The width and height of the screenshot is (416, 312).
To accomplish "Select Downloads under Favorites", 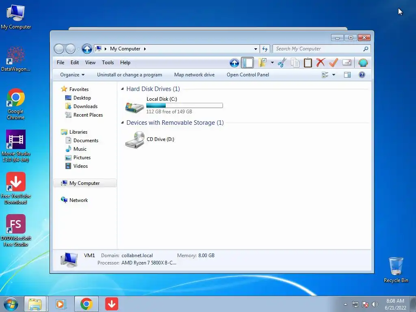I will 85,106.
